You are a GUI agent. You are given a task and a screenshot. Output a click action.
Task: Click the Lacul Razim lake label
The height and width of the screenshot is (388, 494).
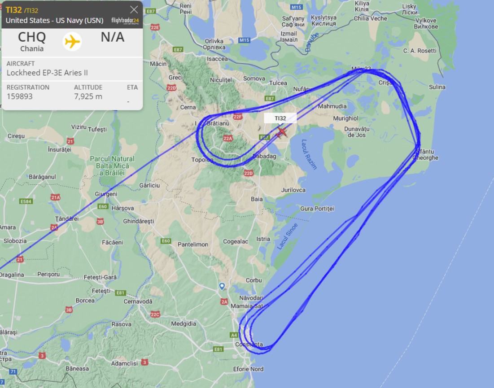pyautogui.click(x=309, y=155)
